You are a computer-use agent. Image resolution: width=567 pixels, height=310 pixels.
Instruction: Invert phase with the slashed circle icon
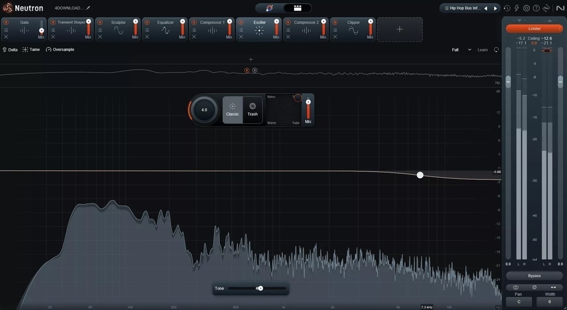point(534,287)
